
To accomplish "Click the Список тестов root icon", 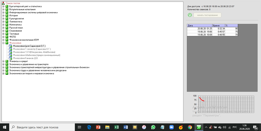I will (x=3, y=3).
